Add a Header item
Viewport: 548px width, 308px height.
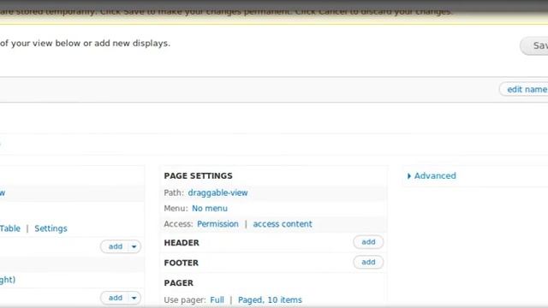[x=368, y=242]
